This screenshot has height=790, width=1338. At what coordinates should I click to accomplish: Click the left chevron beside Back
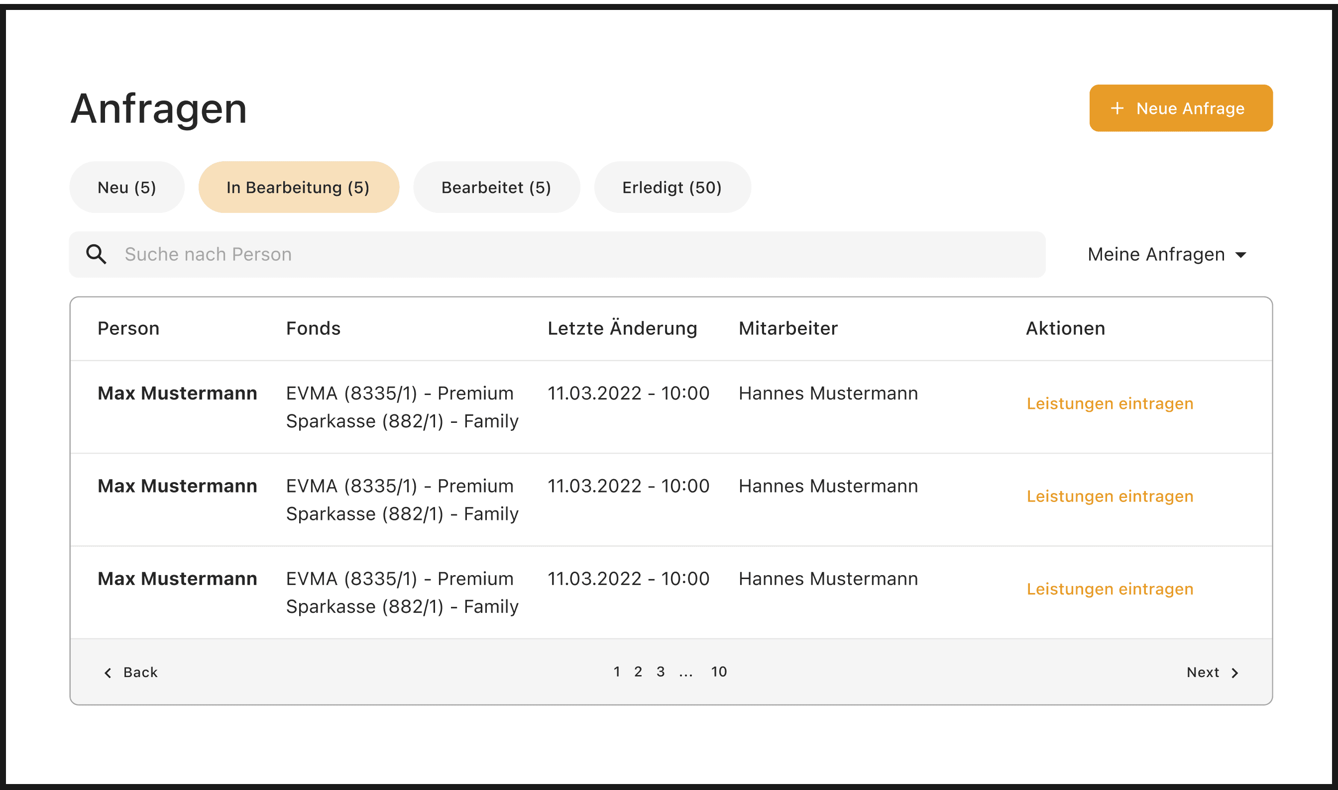tap(108, 673)
